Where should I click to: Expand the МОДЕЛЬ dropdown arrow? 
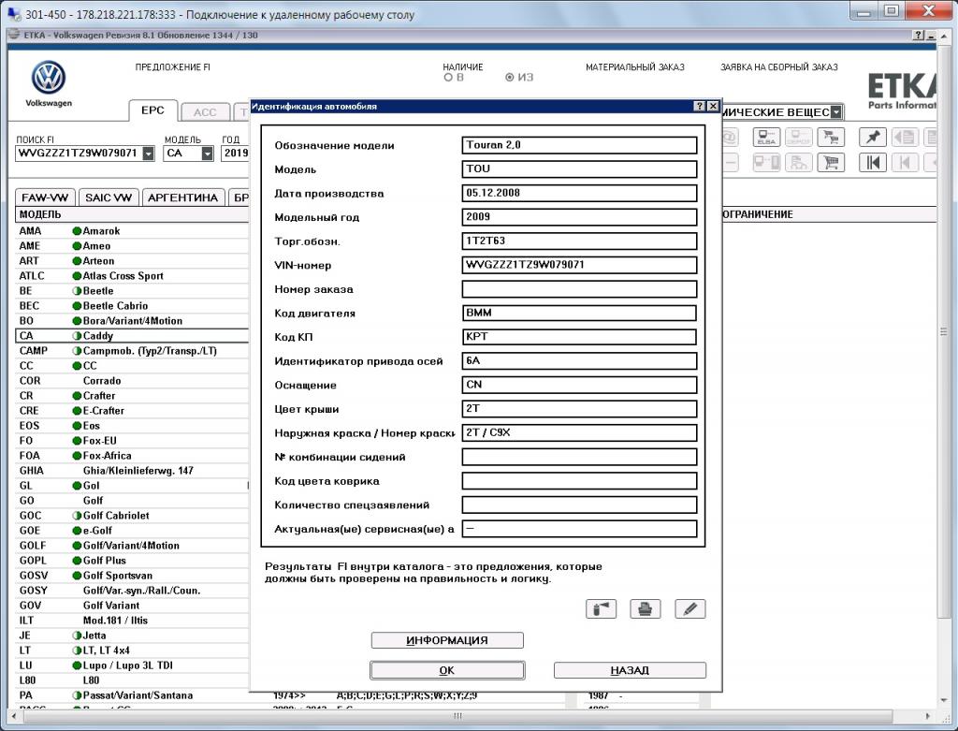[x=207, y=154]
